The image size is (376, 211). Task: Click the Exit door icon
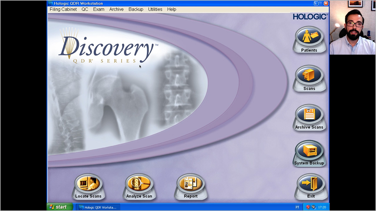coord(311,186)
